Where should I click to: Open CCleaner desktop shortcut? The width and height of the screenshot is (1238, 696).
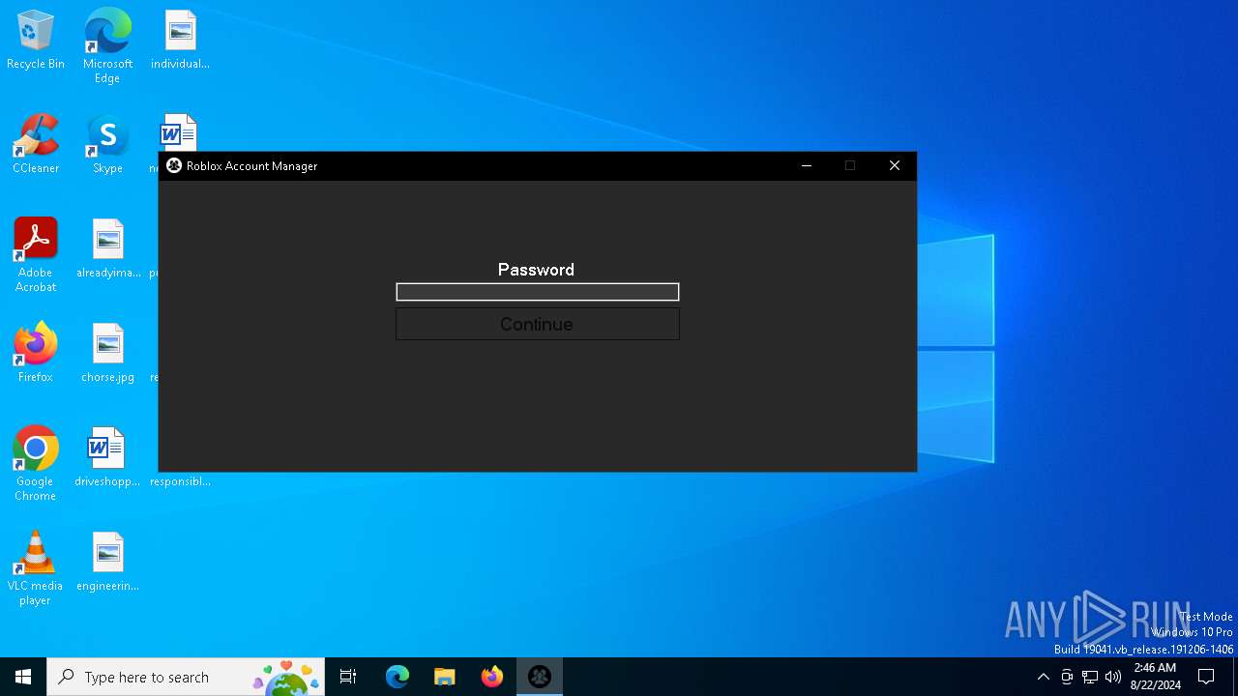[36, 145]
